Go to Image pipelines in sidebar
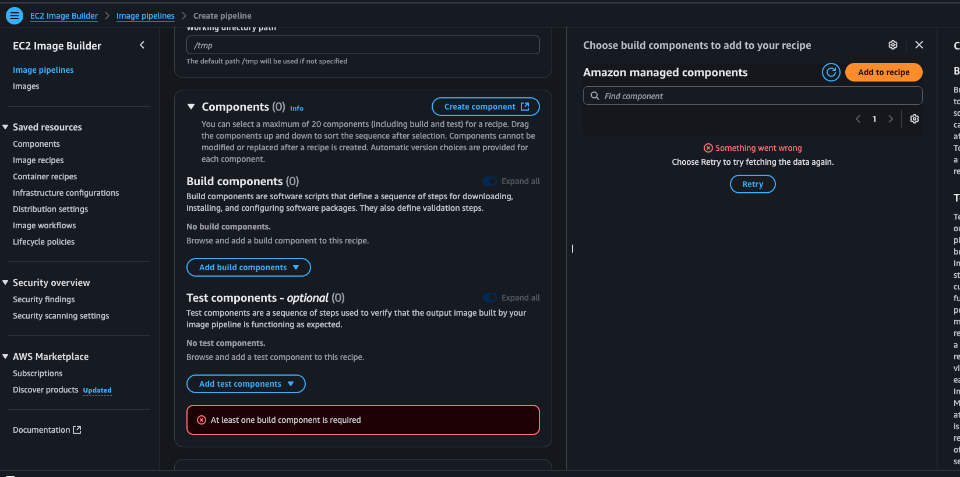 tap(43, 70)
